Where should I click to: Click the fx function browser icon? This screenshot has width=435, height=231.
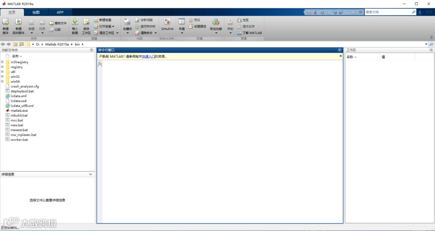(100, 64)
